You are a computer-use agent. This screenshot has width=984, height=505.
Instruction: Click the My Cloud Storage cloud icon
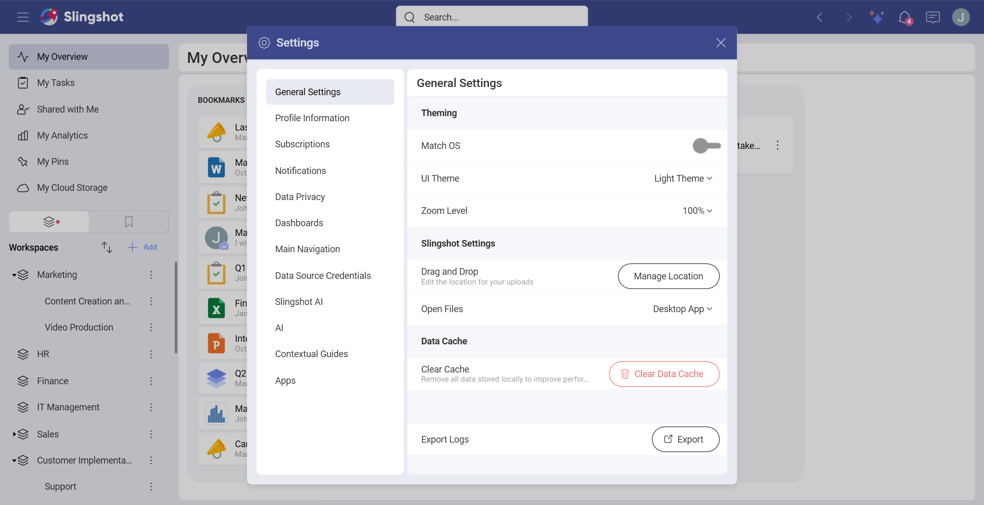[23, 188]
